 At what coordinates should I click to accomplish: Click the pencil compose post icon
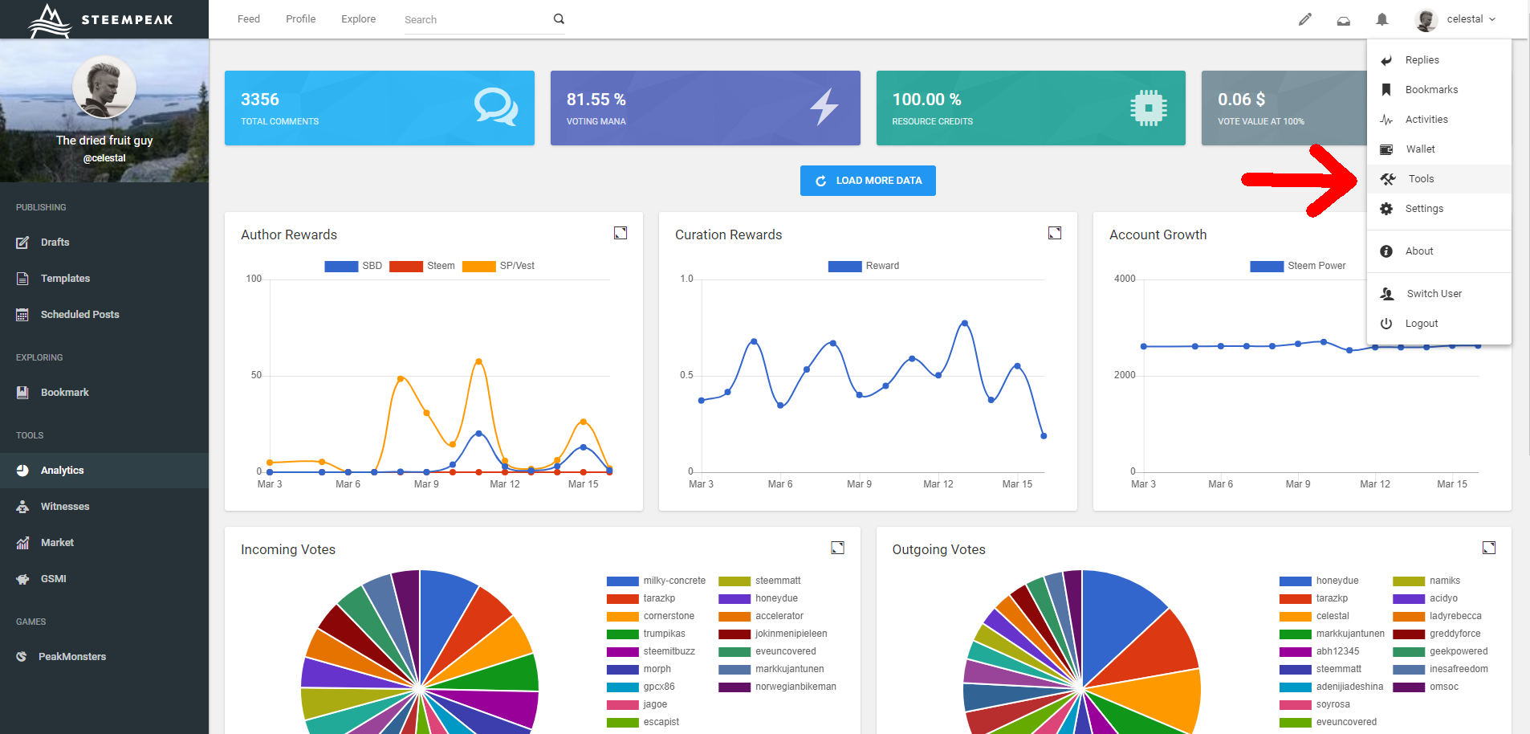pos(1304,19)
